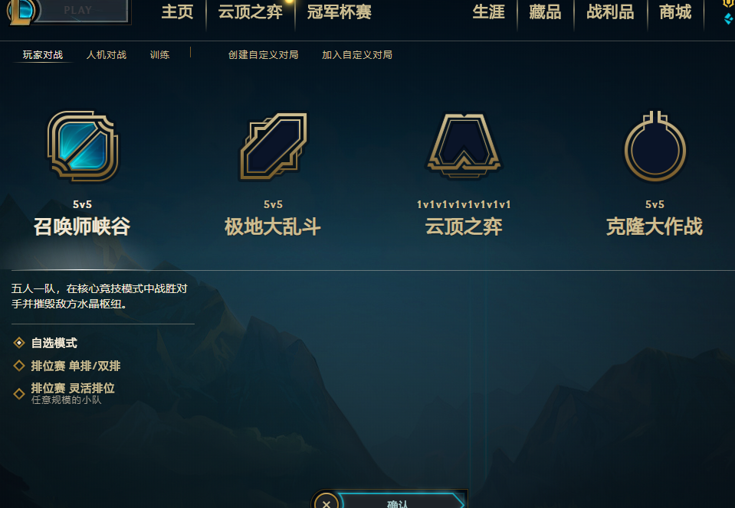Choose the 极地大乱斗 mode icon
The height and width of the screenshot is (508, 735).
[274, 146]
